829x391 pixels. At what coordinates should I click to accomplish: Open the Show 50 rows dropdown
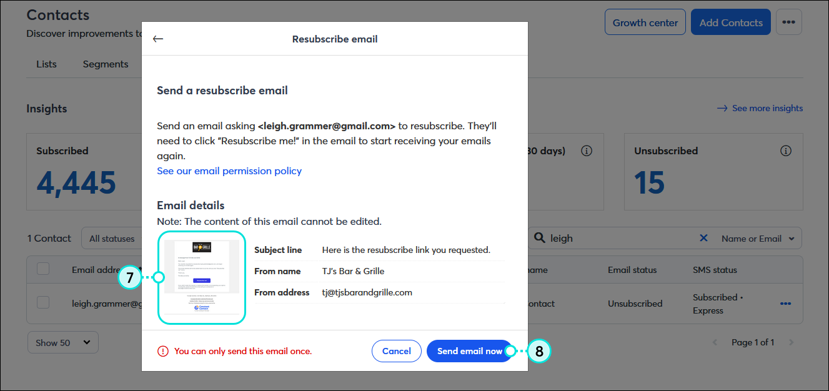pos(63,342)
